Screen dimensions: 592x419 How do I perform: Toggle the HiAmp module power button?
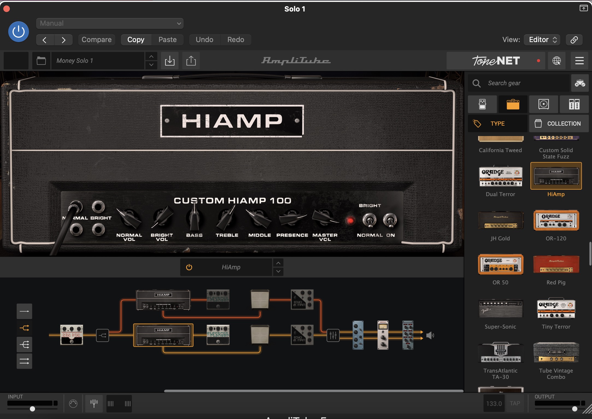click(x=189, y=267)
